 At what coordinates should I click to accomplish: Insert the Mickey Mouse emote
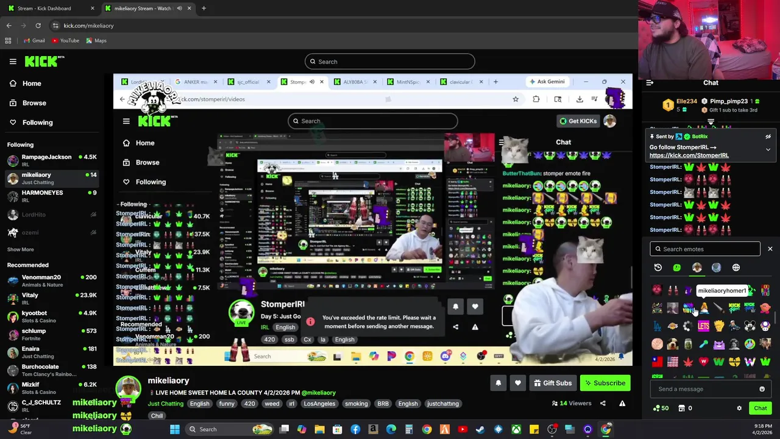[750, 326]
